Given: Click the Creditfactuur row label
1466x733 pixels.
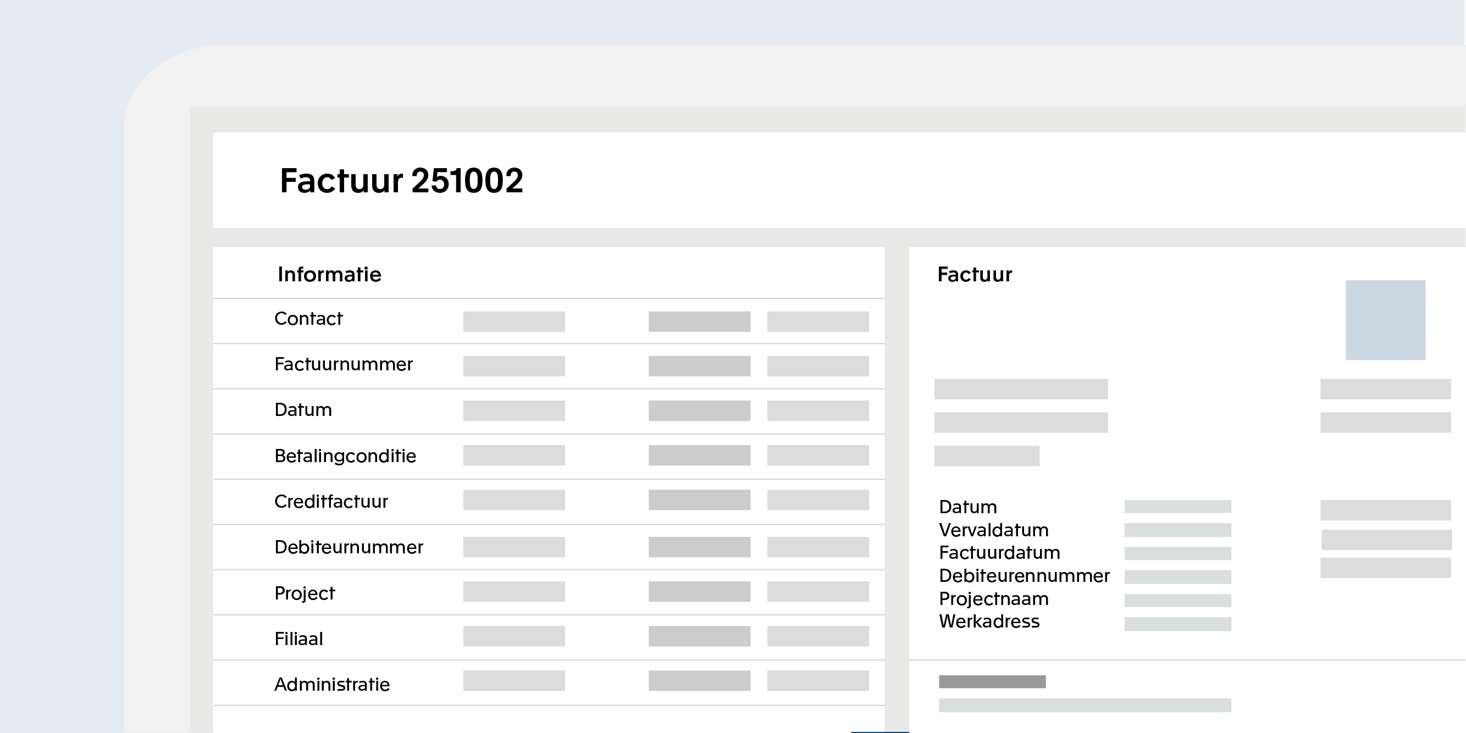Looking at the screenshot, I should pyautogui.click(x=331, y=501).
